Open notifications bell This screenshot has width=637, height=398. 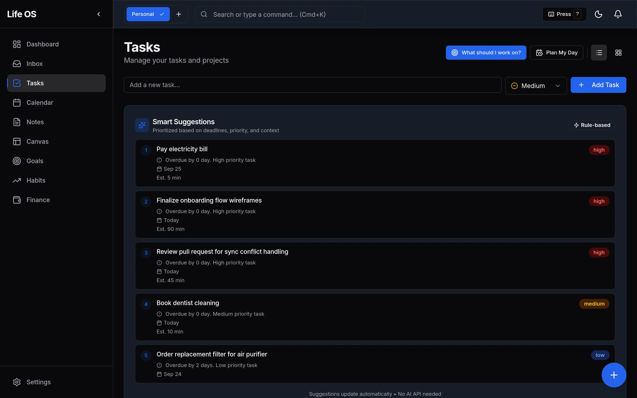point(618,14)
